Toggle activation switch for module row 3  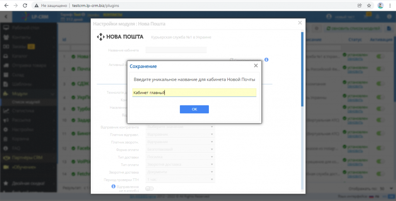[x=380, y=84]
